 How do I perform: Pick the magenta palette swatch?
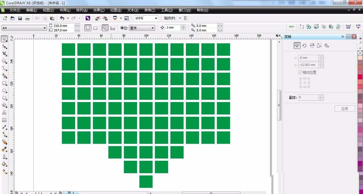360,164
